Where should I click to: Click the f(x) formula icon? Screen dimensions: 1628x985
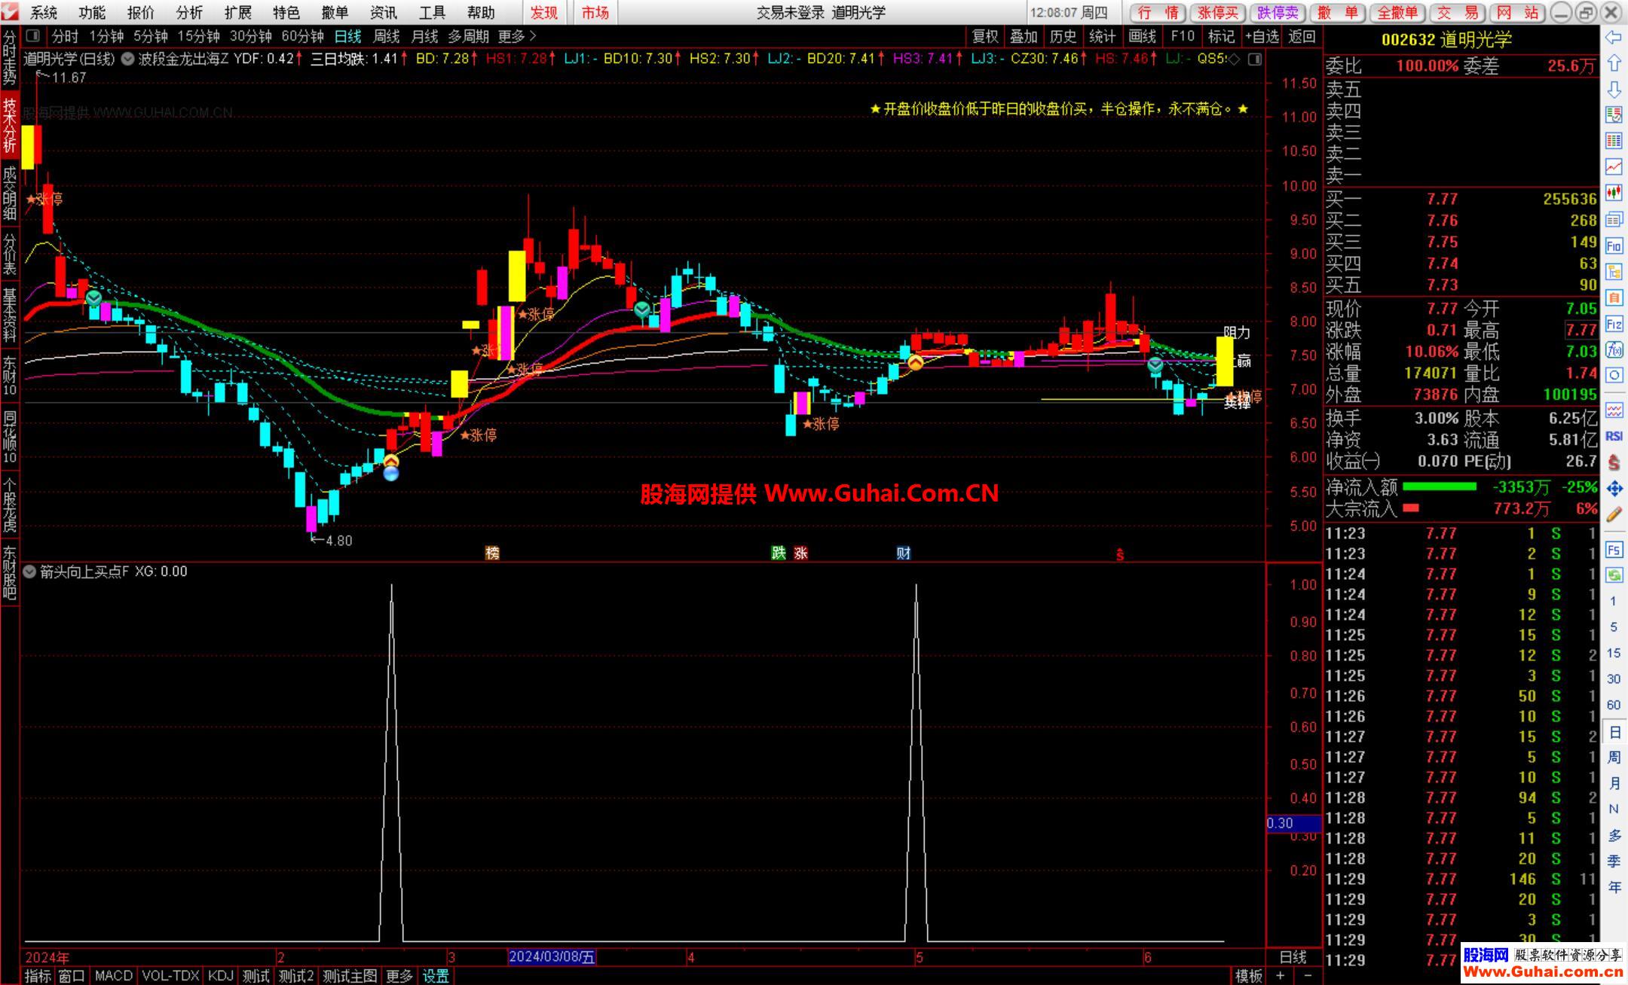pyautogui.click(x=1614, y=349)
